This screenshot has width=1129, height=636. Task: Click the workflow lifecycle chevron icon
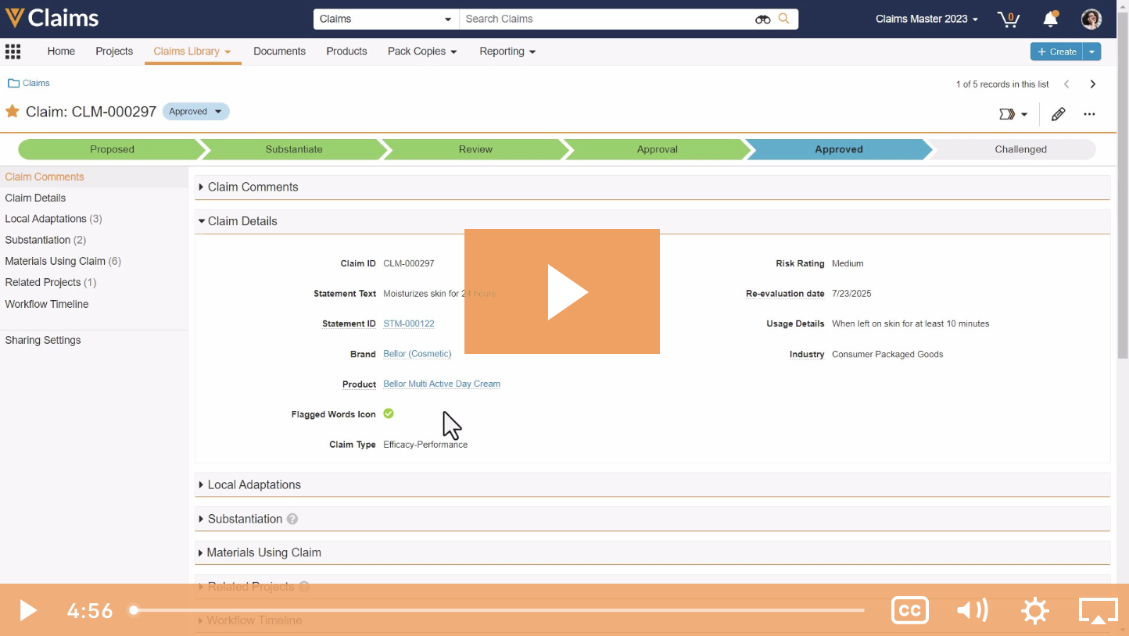(1008, 113)
